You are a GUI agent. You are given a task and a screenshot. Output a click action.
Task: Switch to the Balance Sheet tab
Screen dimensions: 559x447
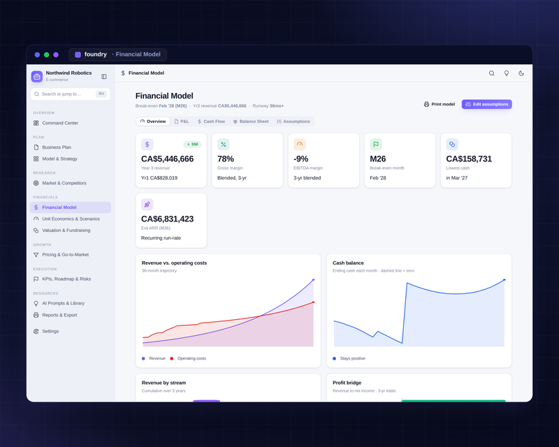251,122
